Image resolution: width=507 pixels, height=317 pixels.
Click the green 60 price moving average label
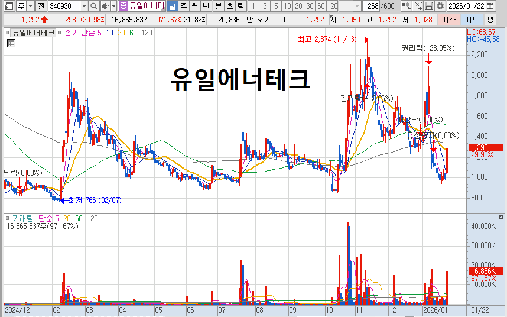click(133, 33)
